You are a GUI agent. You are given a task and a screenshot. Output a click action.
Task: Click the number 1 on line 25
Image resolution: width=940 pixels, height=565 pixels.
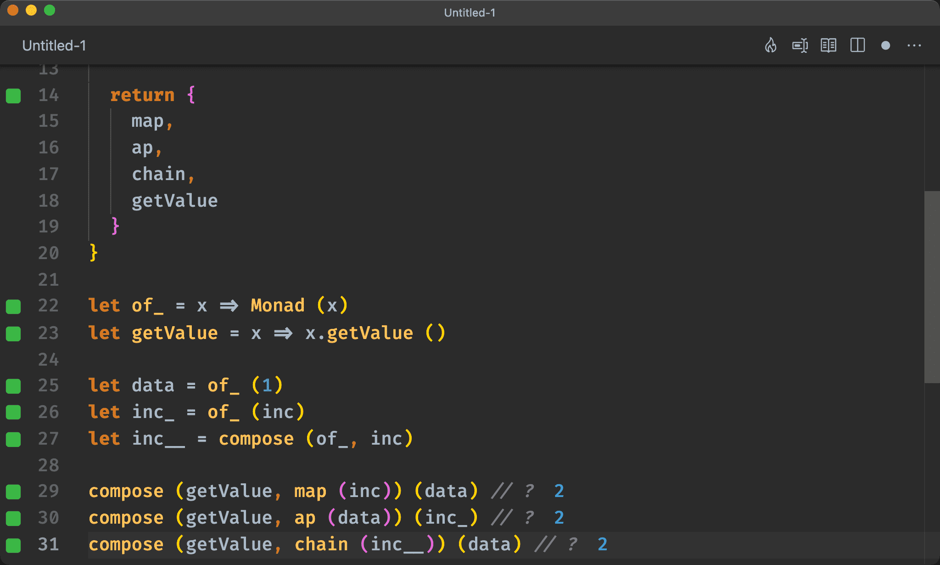click(x=267, y=385)
